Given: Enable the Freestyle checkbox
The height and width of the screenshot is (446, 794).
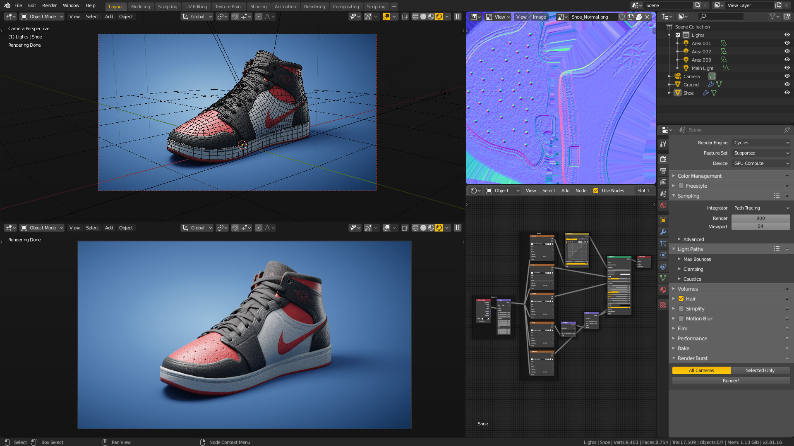Looking at the screenshot, I should point(681,186).
